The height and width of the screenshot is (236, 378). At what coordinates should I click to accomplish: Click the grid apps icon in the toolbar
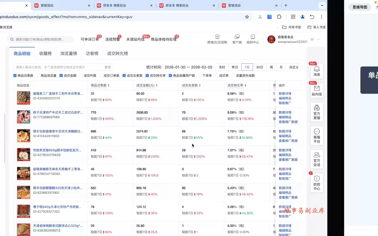pyautogui.click(x=293, y=17)
